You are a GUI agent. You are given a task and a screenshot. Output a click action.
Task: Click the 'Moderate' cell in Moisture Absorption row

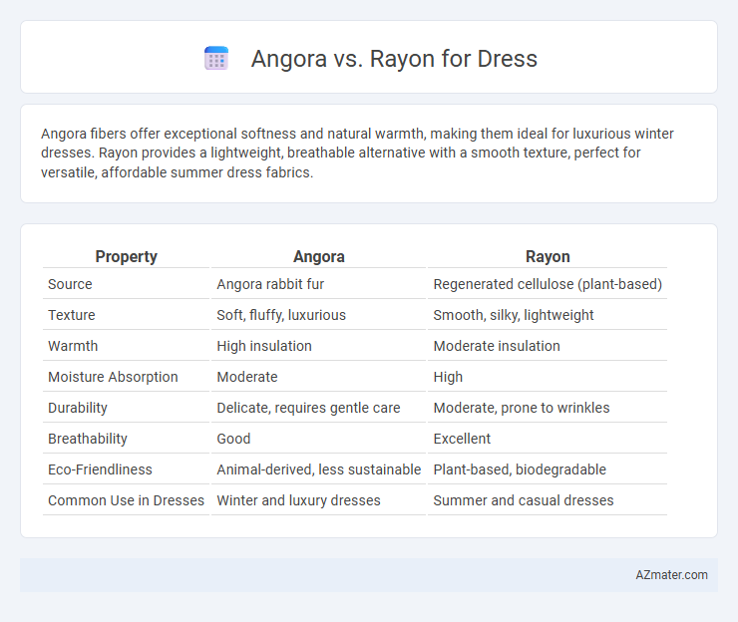click(247, 377)
